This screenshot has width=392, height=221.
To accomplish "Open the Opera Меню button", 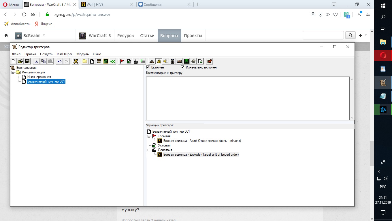I will coord(11,4).
